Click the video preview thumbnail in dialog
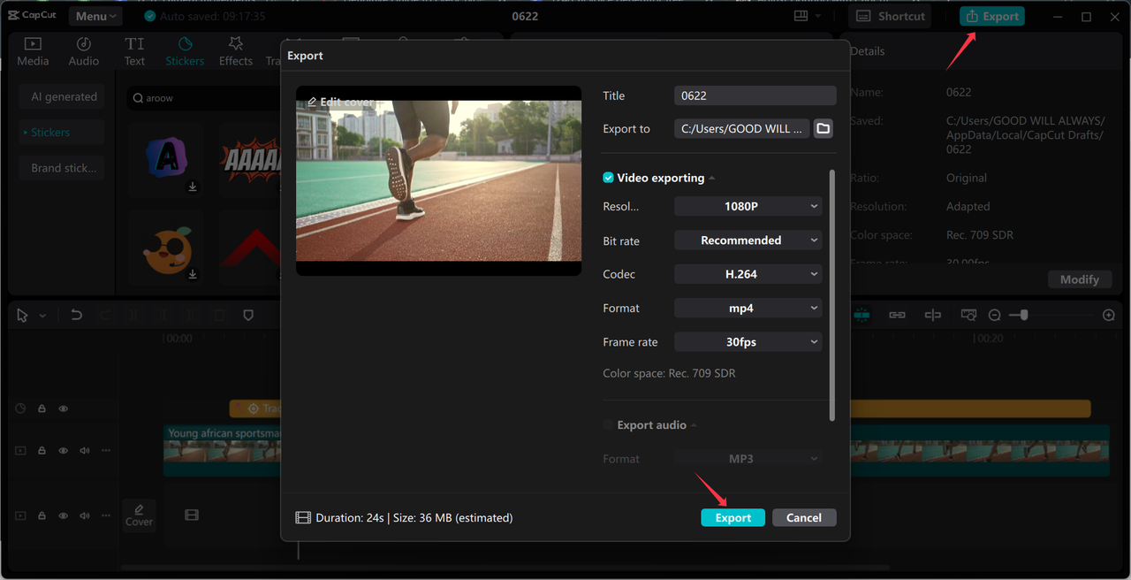The image size is (1131, 580). coord(438,180)
